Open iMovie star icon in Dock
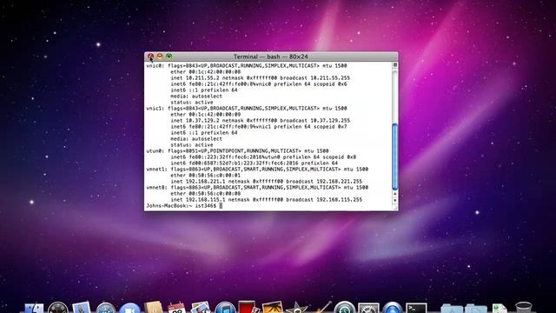556x313 pixels. pos(296,308)
